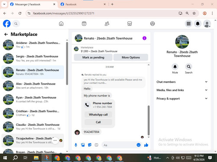Bookmark this page with star icon
Image resolution: width=217 pixels, height=162 pixels.
click(194, 13)
